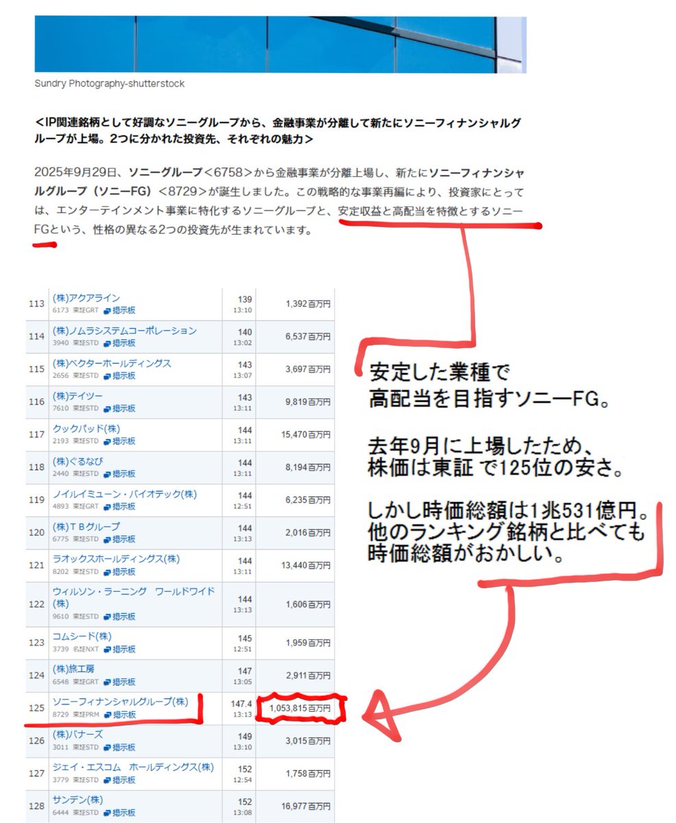Click the Sundry Photography-shutterstock photo credit

109,84
